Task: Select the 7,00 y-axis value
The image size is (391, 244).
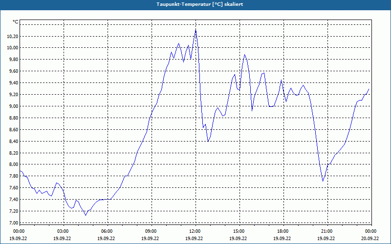Action: 14,223
